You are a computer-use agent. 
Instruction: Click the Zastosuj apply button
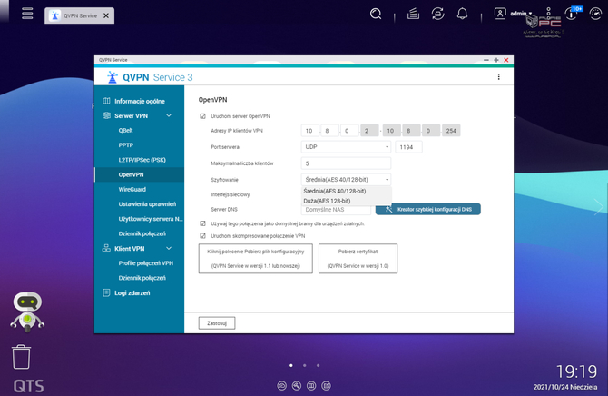217,323
